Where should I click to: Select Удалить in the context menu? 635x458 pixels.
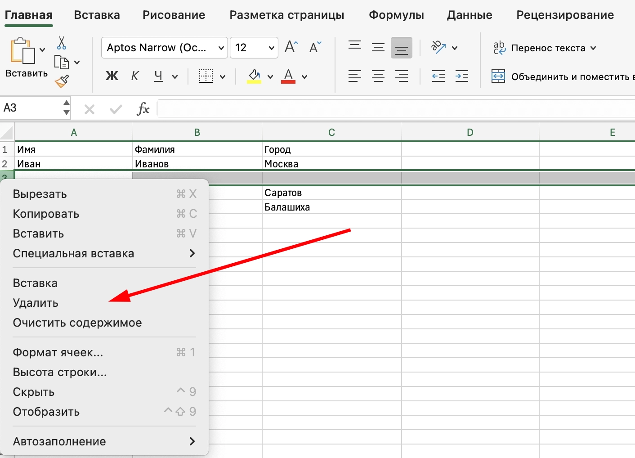[x=36, y=302]
